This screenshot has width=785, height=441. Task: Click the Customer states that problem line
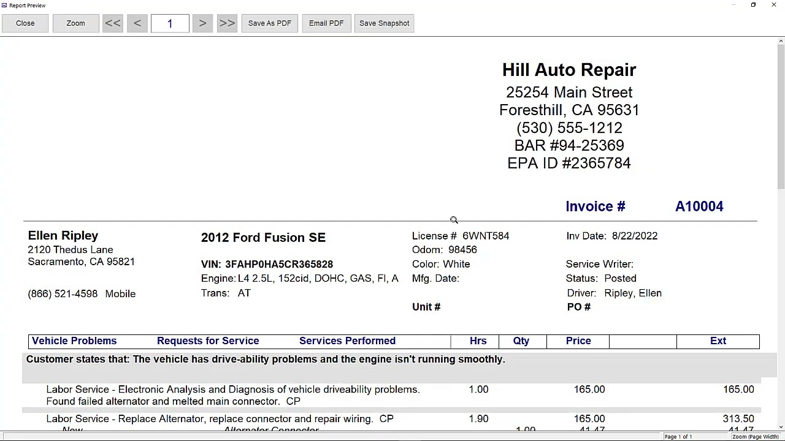266,360
